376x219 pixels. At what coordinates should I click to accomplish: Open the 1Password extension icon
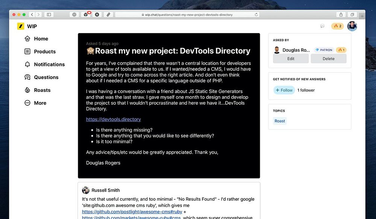coord(74,15)
